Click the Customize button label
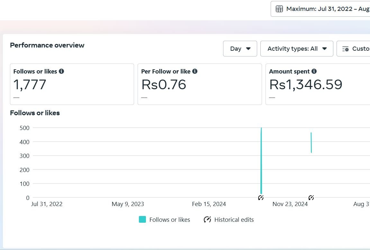Image resolution: width=370 pixels, height=250 pixels. click(361, 49)
